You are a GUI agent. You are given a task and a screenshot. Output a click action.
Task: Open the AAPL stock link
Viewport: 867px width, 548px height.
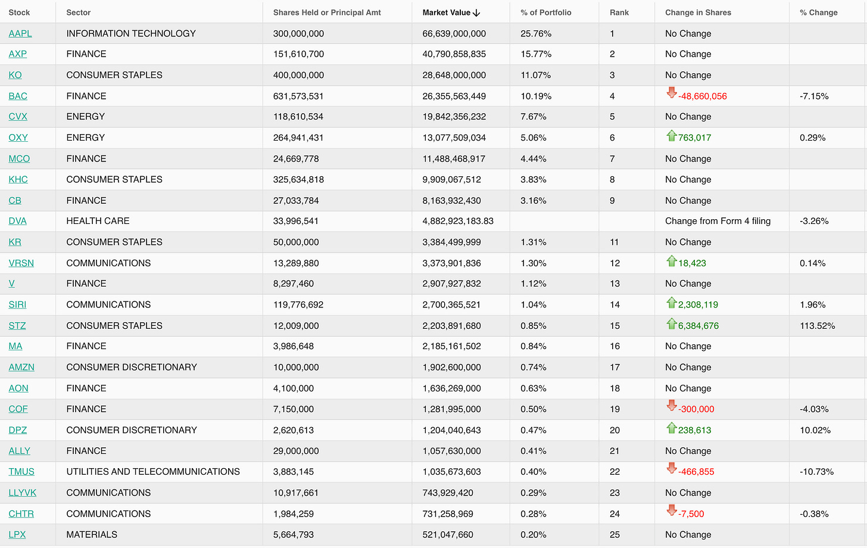(x=20, y=34)
